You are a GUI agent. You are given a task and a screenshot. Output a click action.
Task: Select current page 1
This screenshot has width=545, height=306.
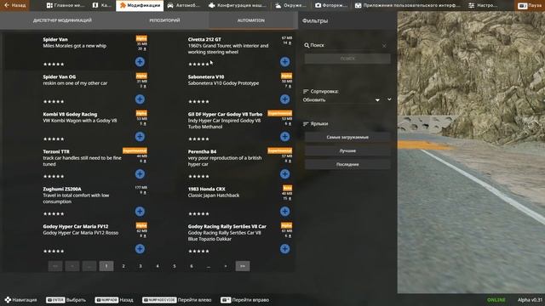(106, 266)
